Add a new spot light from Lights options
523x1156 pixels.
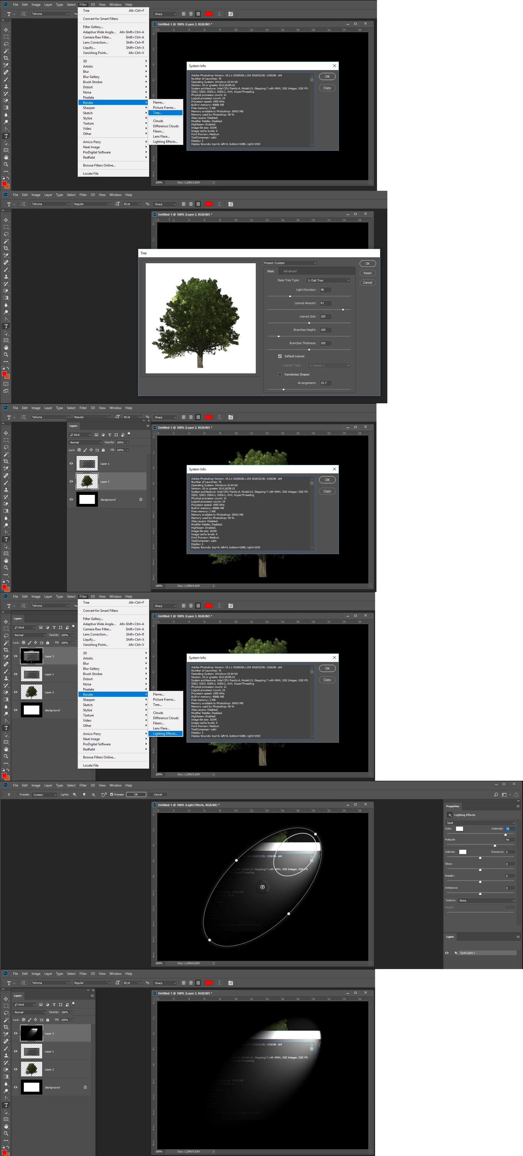pos(75,795)
